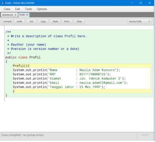The height and width of the screenshot is (142, 155).
Task: Click the println line containing 'NRP'
Action: [62, 74]
